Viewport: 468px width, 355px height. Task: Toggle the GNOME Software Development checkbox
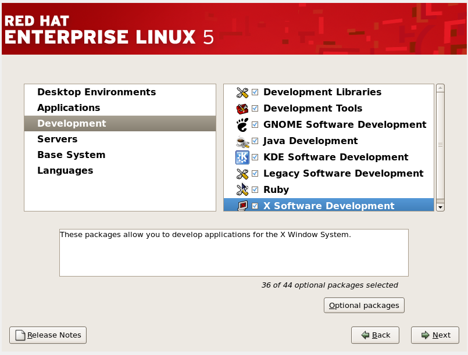click(x=255, y=124)
